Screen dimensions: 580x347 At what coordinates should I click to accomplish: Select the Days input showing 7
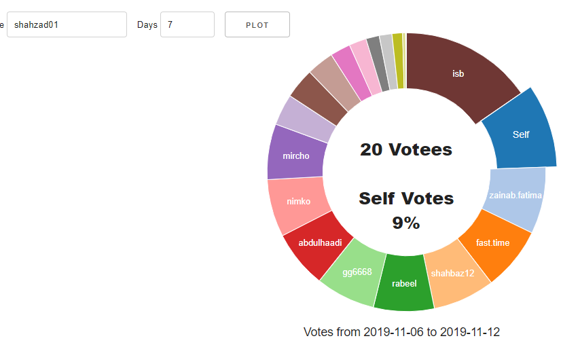187,24
